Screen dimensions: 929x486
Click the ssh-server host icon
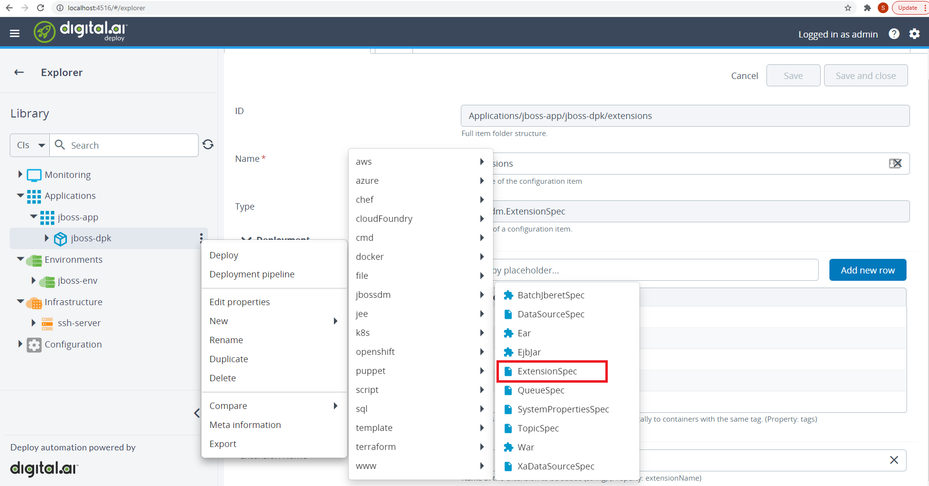pos(47,323)
